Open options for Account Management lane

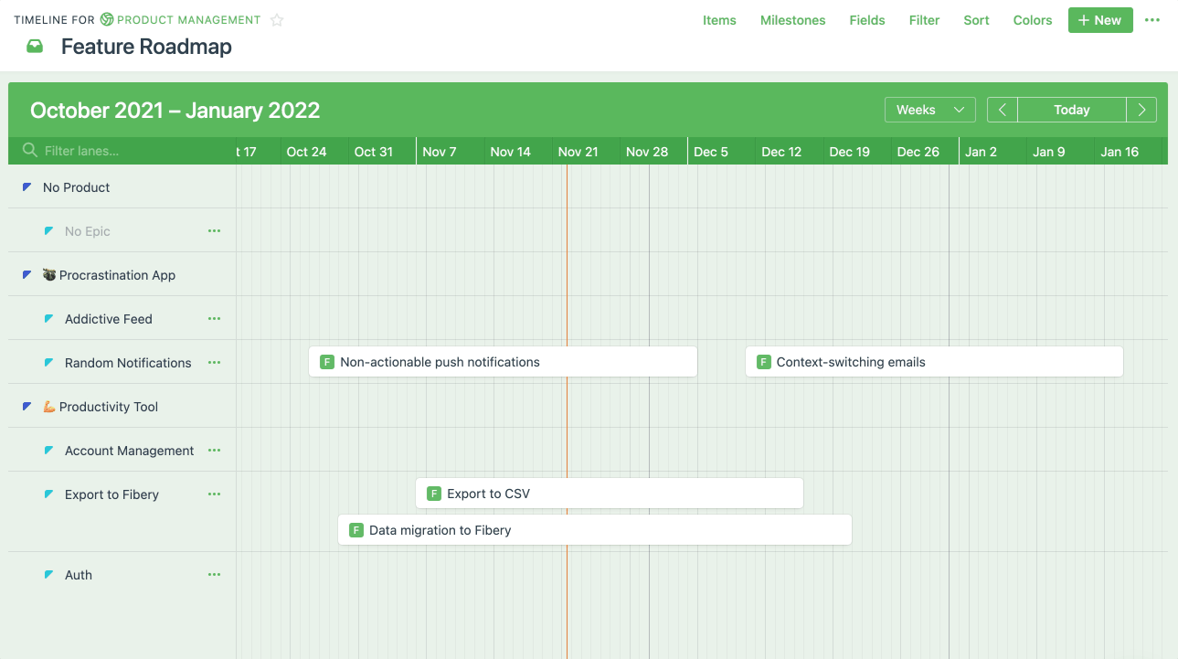click(214, 451)
